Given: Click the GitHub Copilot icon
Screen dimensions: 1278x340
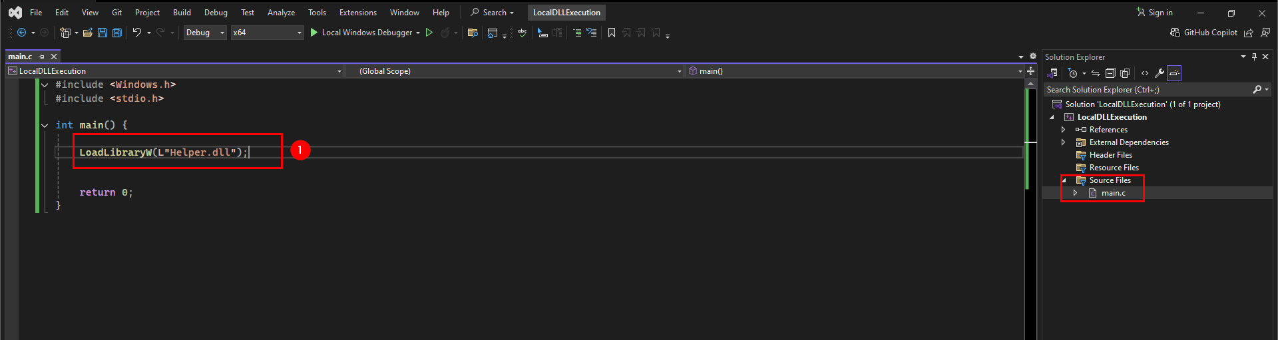Looking at the screenshot, I should click(1175, 33).
